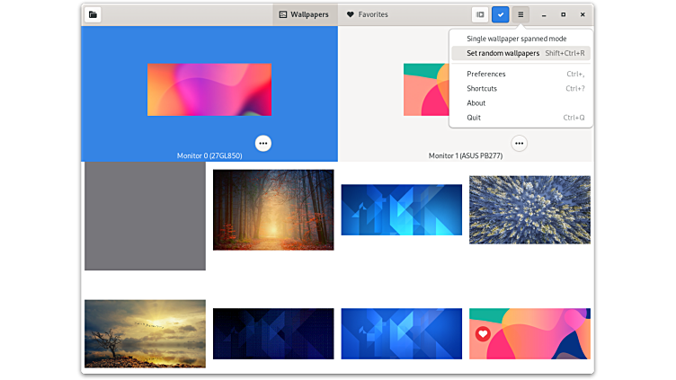Switch to the Wallpapers tab
The height and width of the screenshot is (380, 676).
click(x=304, y=14)
